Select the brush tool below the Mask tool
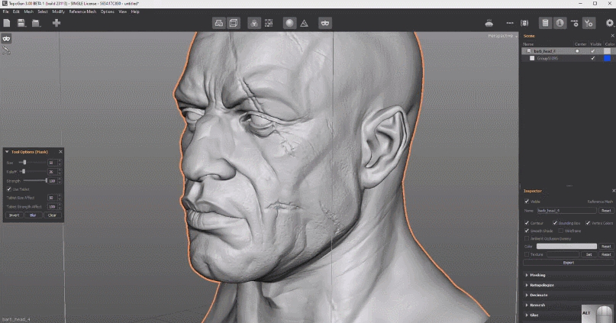 pos(6,50)
